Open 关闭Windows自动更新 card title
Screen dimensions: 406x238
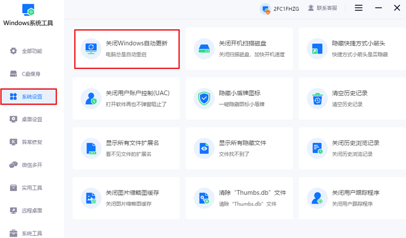136,43
